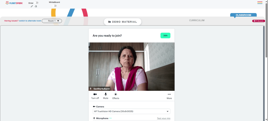Open the colorful hamburger menu

[x=260, y=3]
